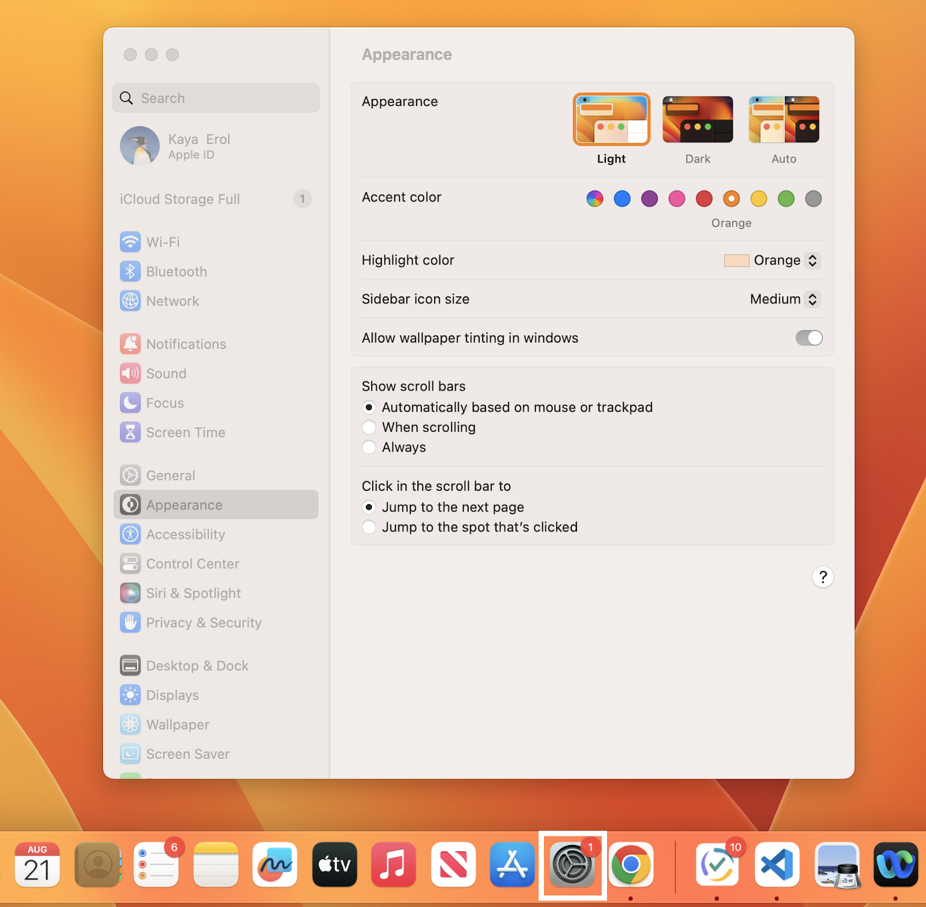
Task: Open Control Center in sidebar
Action: 215,564
